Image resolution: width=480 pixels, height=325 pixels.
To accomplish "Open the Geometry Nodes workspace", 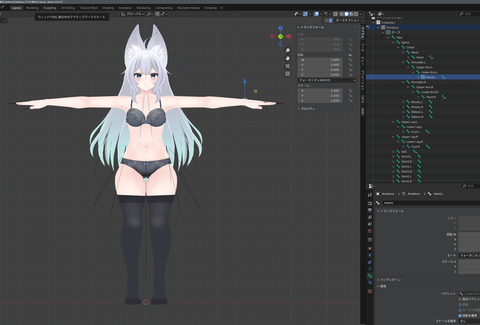I will (188, 7).
